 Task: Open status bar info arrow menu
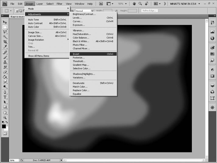tap(61, 160)
